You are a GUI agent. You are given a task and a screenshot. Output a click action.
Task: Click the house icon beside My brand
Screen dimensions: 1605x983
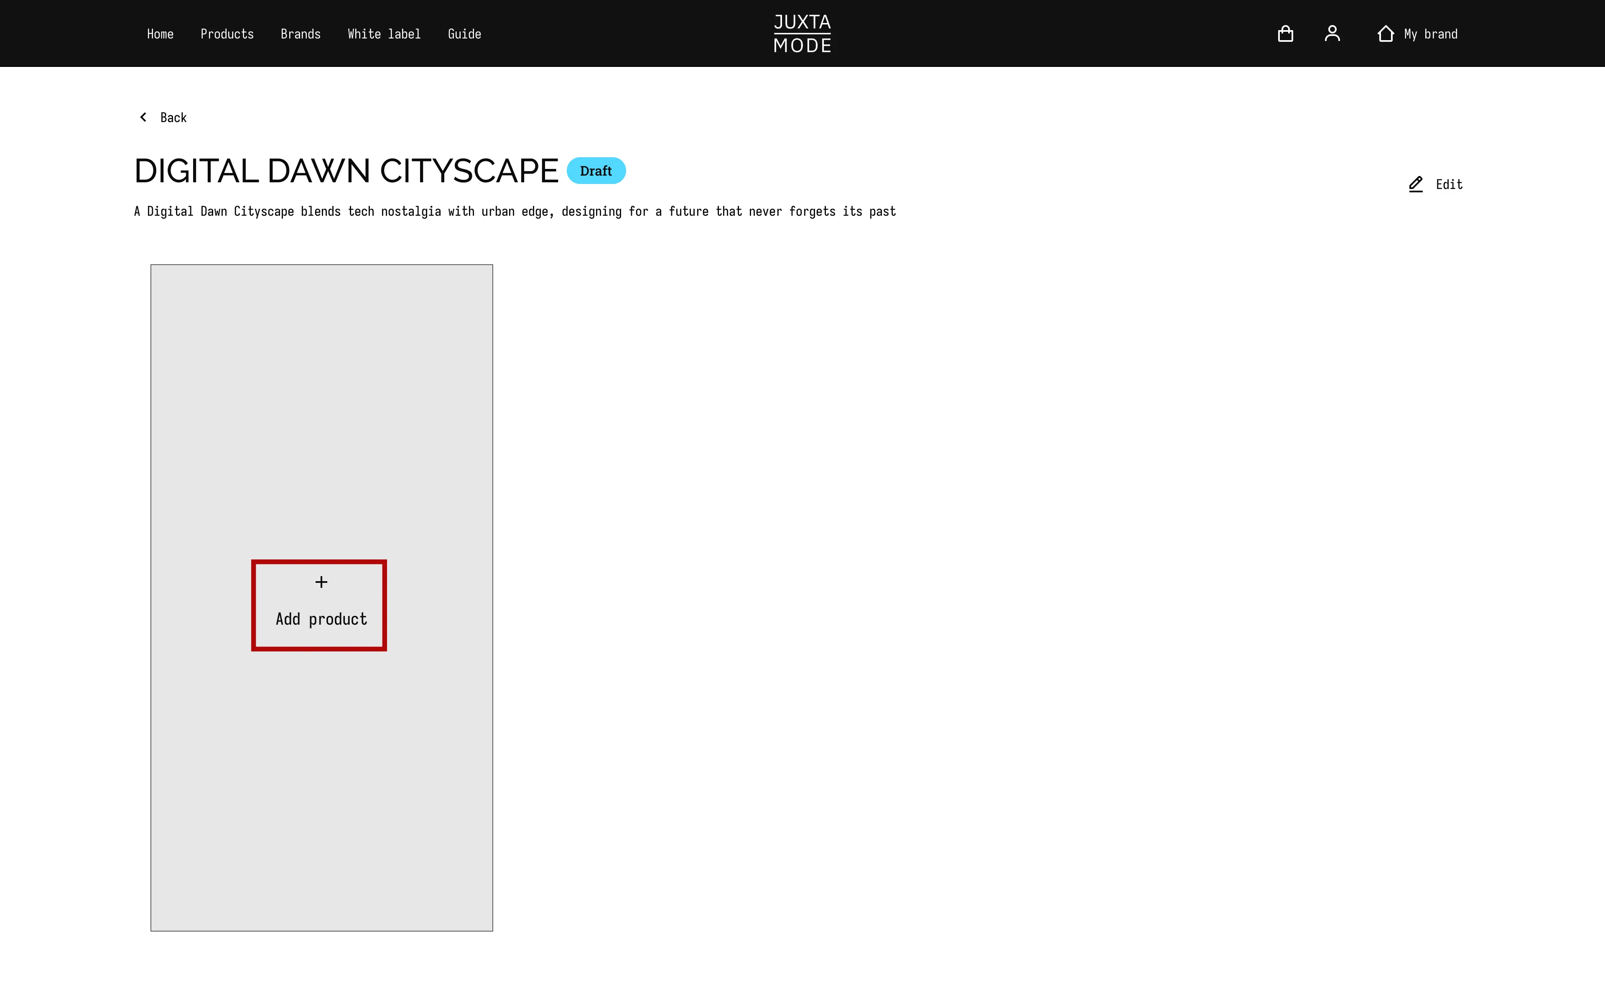click(1386, 34)
